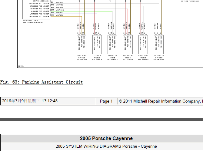Image resolution: width=203 pixels, height=151 pixels.
Task: Click the LEFT REAR MIDDLE PDC SENSOR caption
Action: (x=97, y=58)
